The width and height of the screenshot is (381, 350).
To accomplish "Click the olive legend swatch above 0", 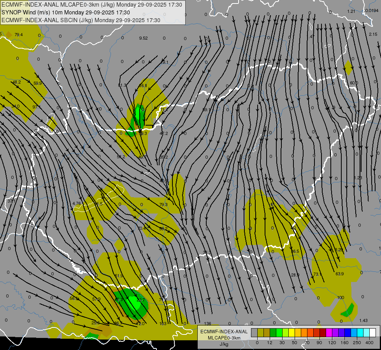I will tap(261, 332).
